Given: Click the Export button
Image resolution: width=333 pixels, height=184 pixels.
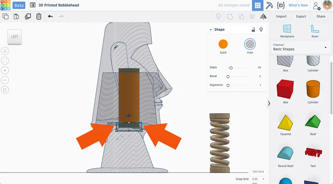Looking at the screenshot, I should click(x=301, y=16).
